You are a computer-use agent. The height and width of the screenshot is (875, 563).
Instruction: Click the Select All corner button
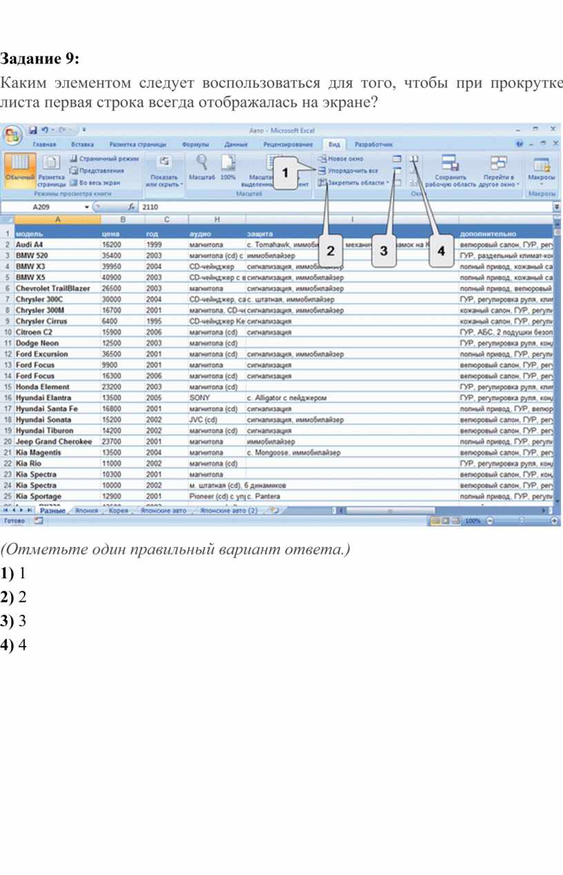7,219
